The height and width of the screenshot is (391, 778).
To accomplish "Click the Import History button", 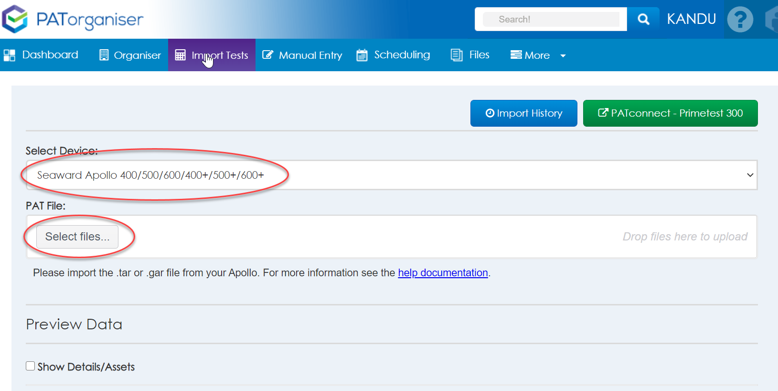I will coord(524,113).
